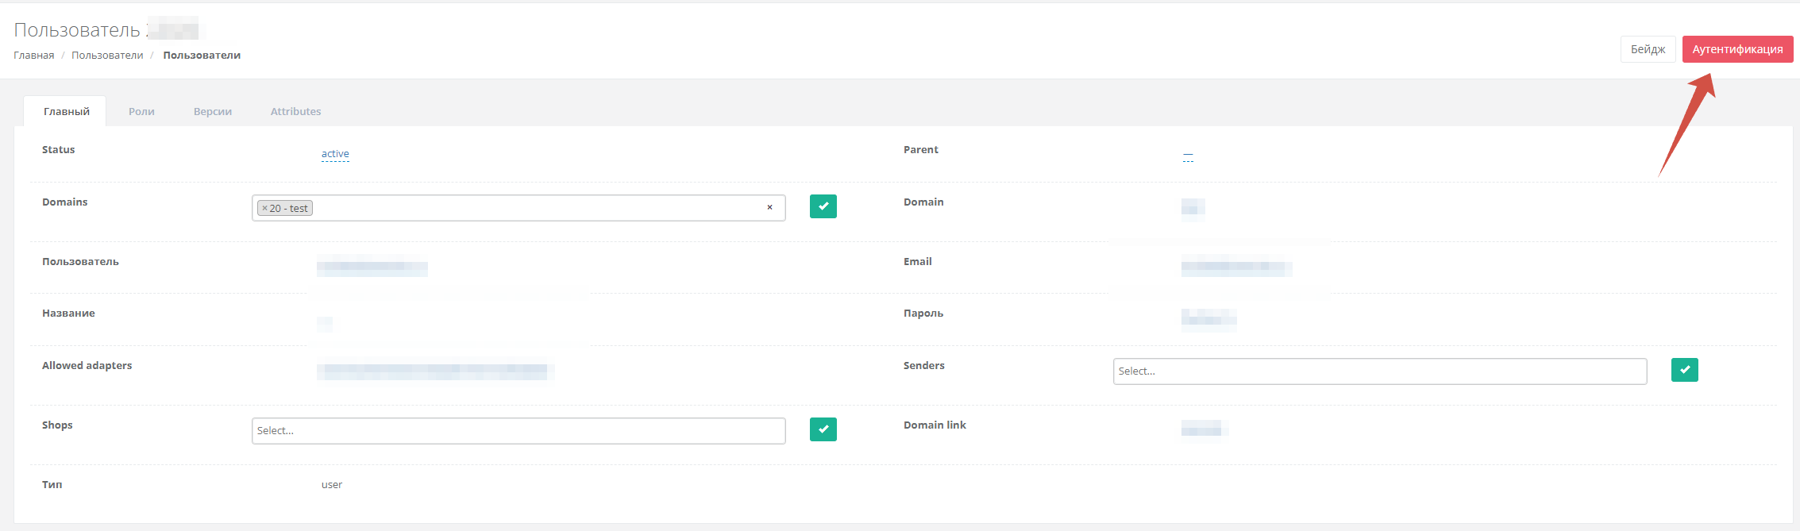Viewport: 1800px width, 531px height.
Task: Remove the '20 - test' domain tag
Action: coord(264,208)
